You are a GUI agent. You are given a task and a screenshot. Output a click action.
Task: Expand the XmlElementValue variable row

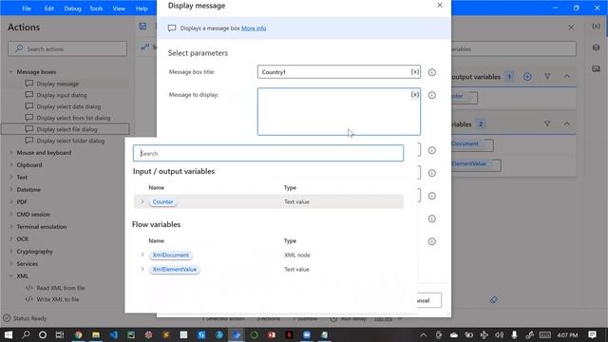point(142,269)
